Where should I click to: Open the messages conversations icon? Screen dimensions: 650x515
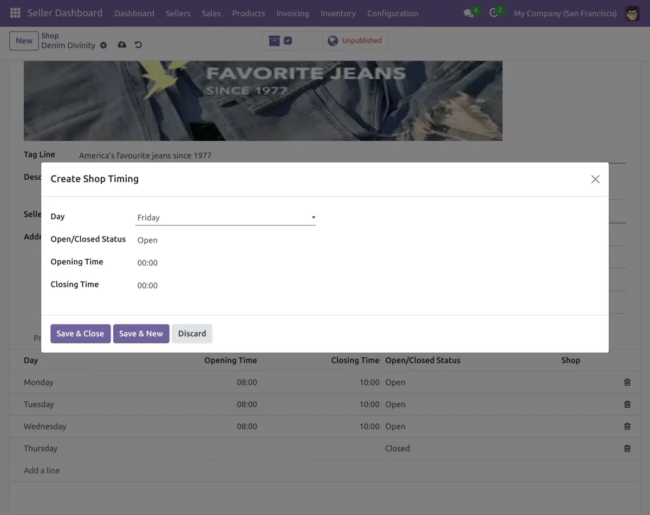467,13
